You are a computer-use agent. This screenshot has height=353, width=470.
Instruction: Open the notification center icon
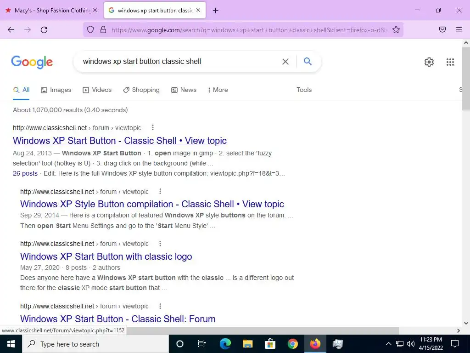tap(455, 344)
